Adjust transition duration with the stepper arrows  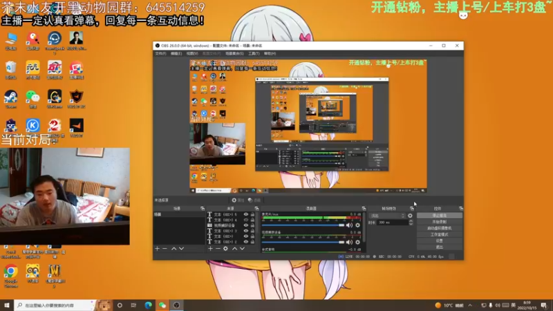[x=411, y=223]
